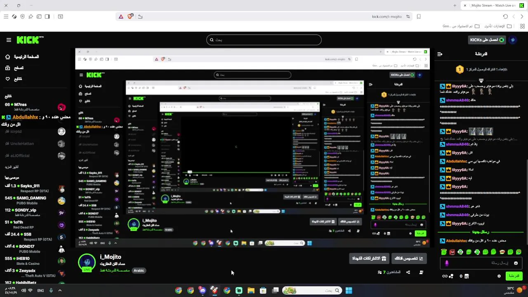Open Brave Shields lion icon
528x297 pixels.
coord(130,16)
